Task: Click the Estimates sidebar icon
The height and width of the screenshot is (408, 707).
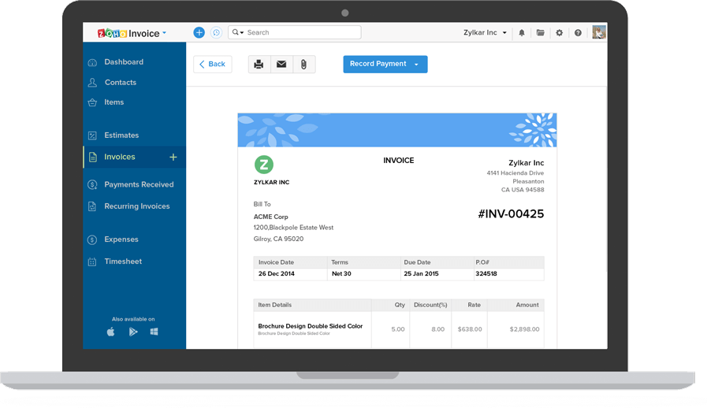Action: 92,135
